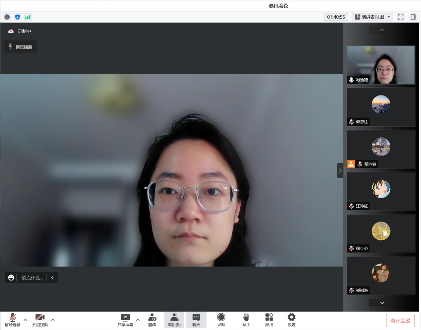The width and height of the screenshot is (421, 330).
Task: Select 冯逸捷 video thumbnail
Action: [381, 65]
